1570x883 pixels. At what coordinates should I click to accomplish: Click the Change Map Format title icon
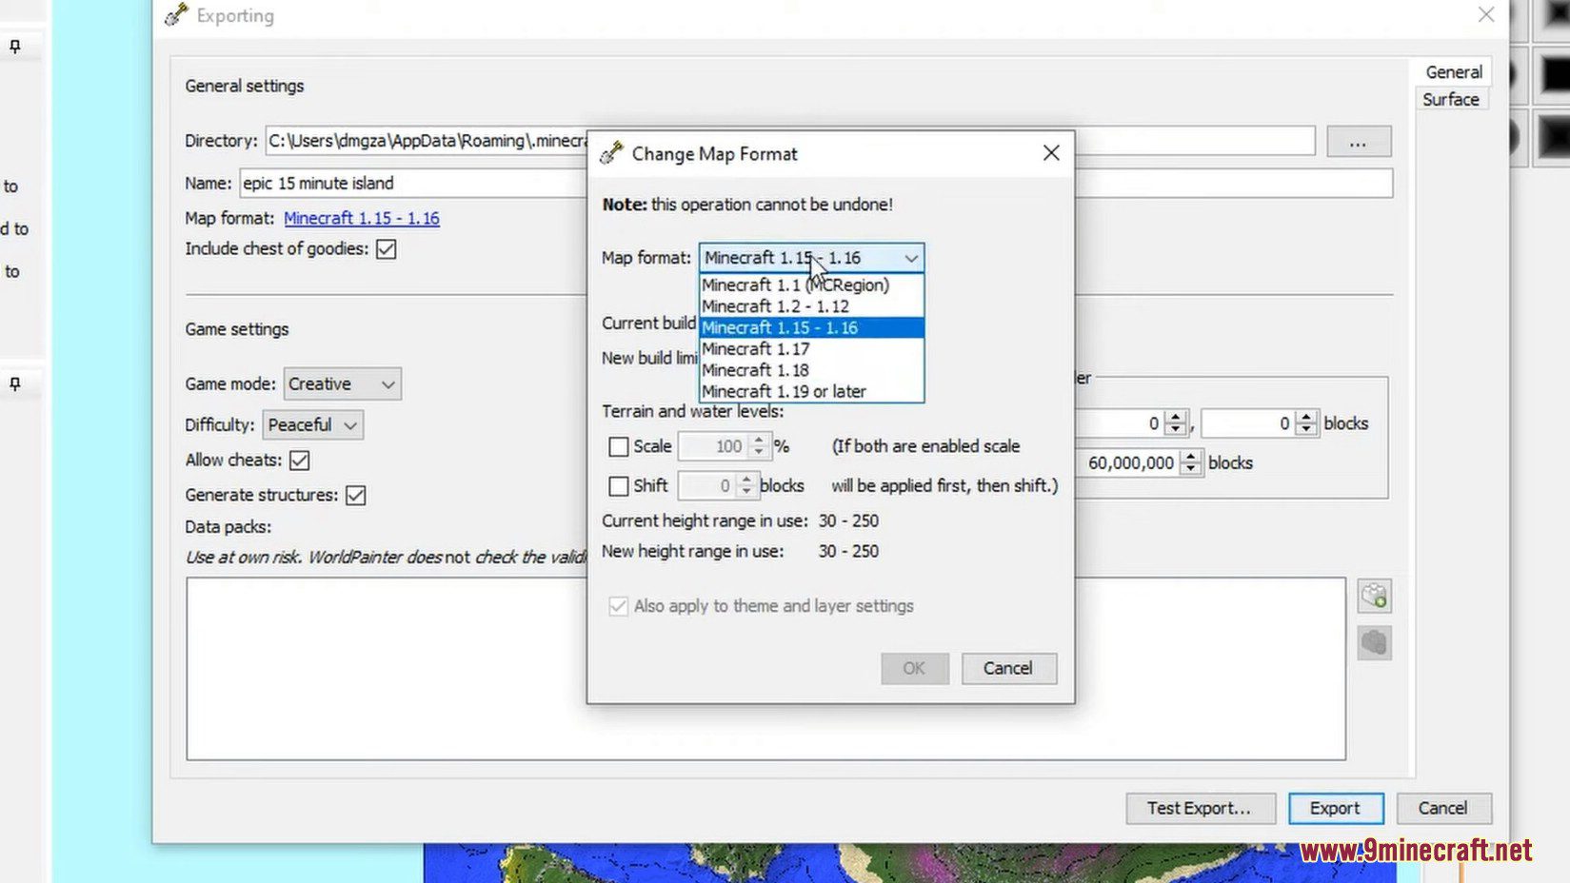(x=611, y=153)
